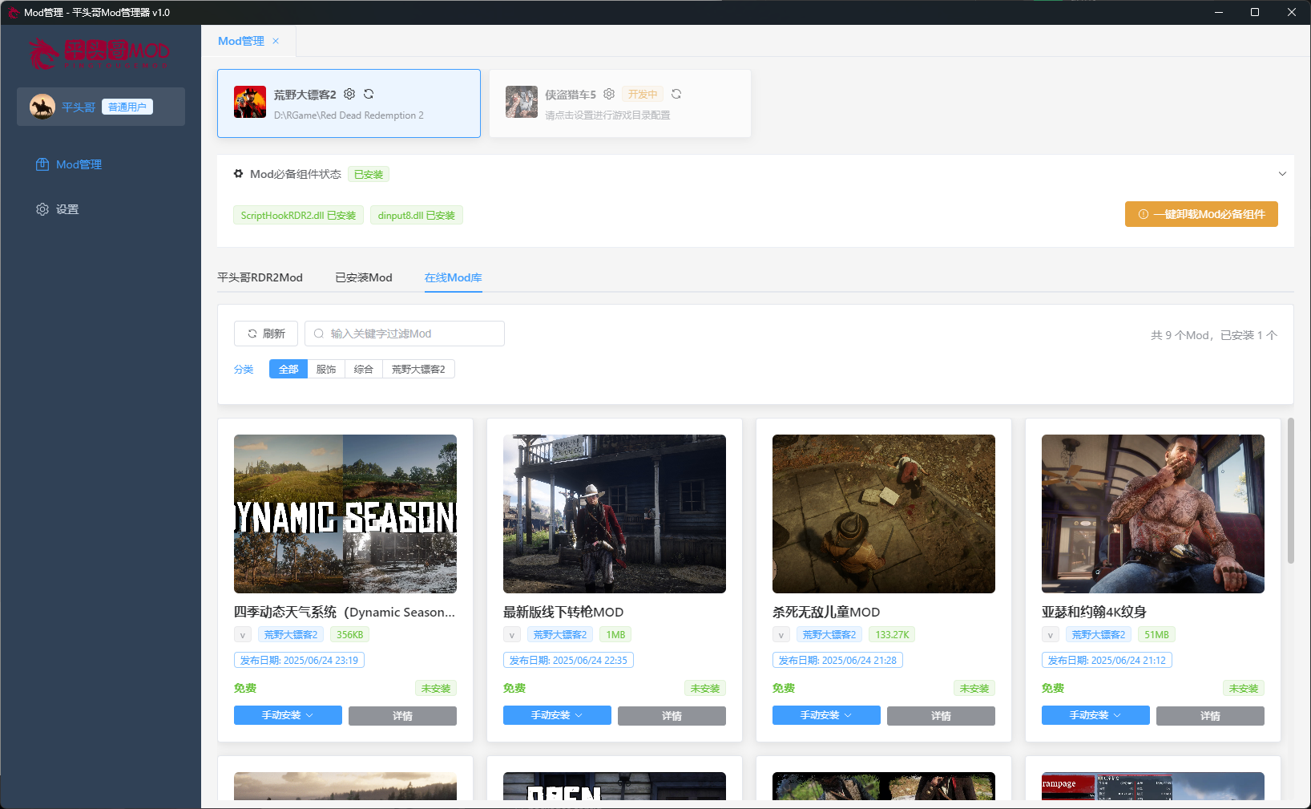
Task: Open 手动安装 dropdown for 亚瑟和约翰4K纹身
Action: [1095, 715]
